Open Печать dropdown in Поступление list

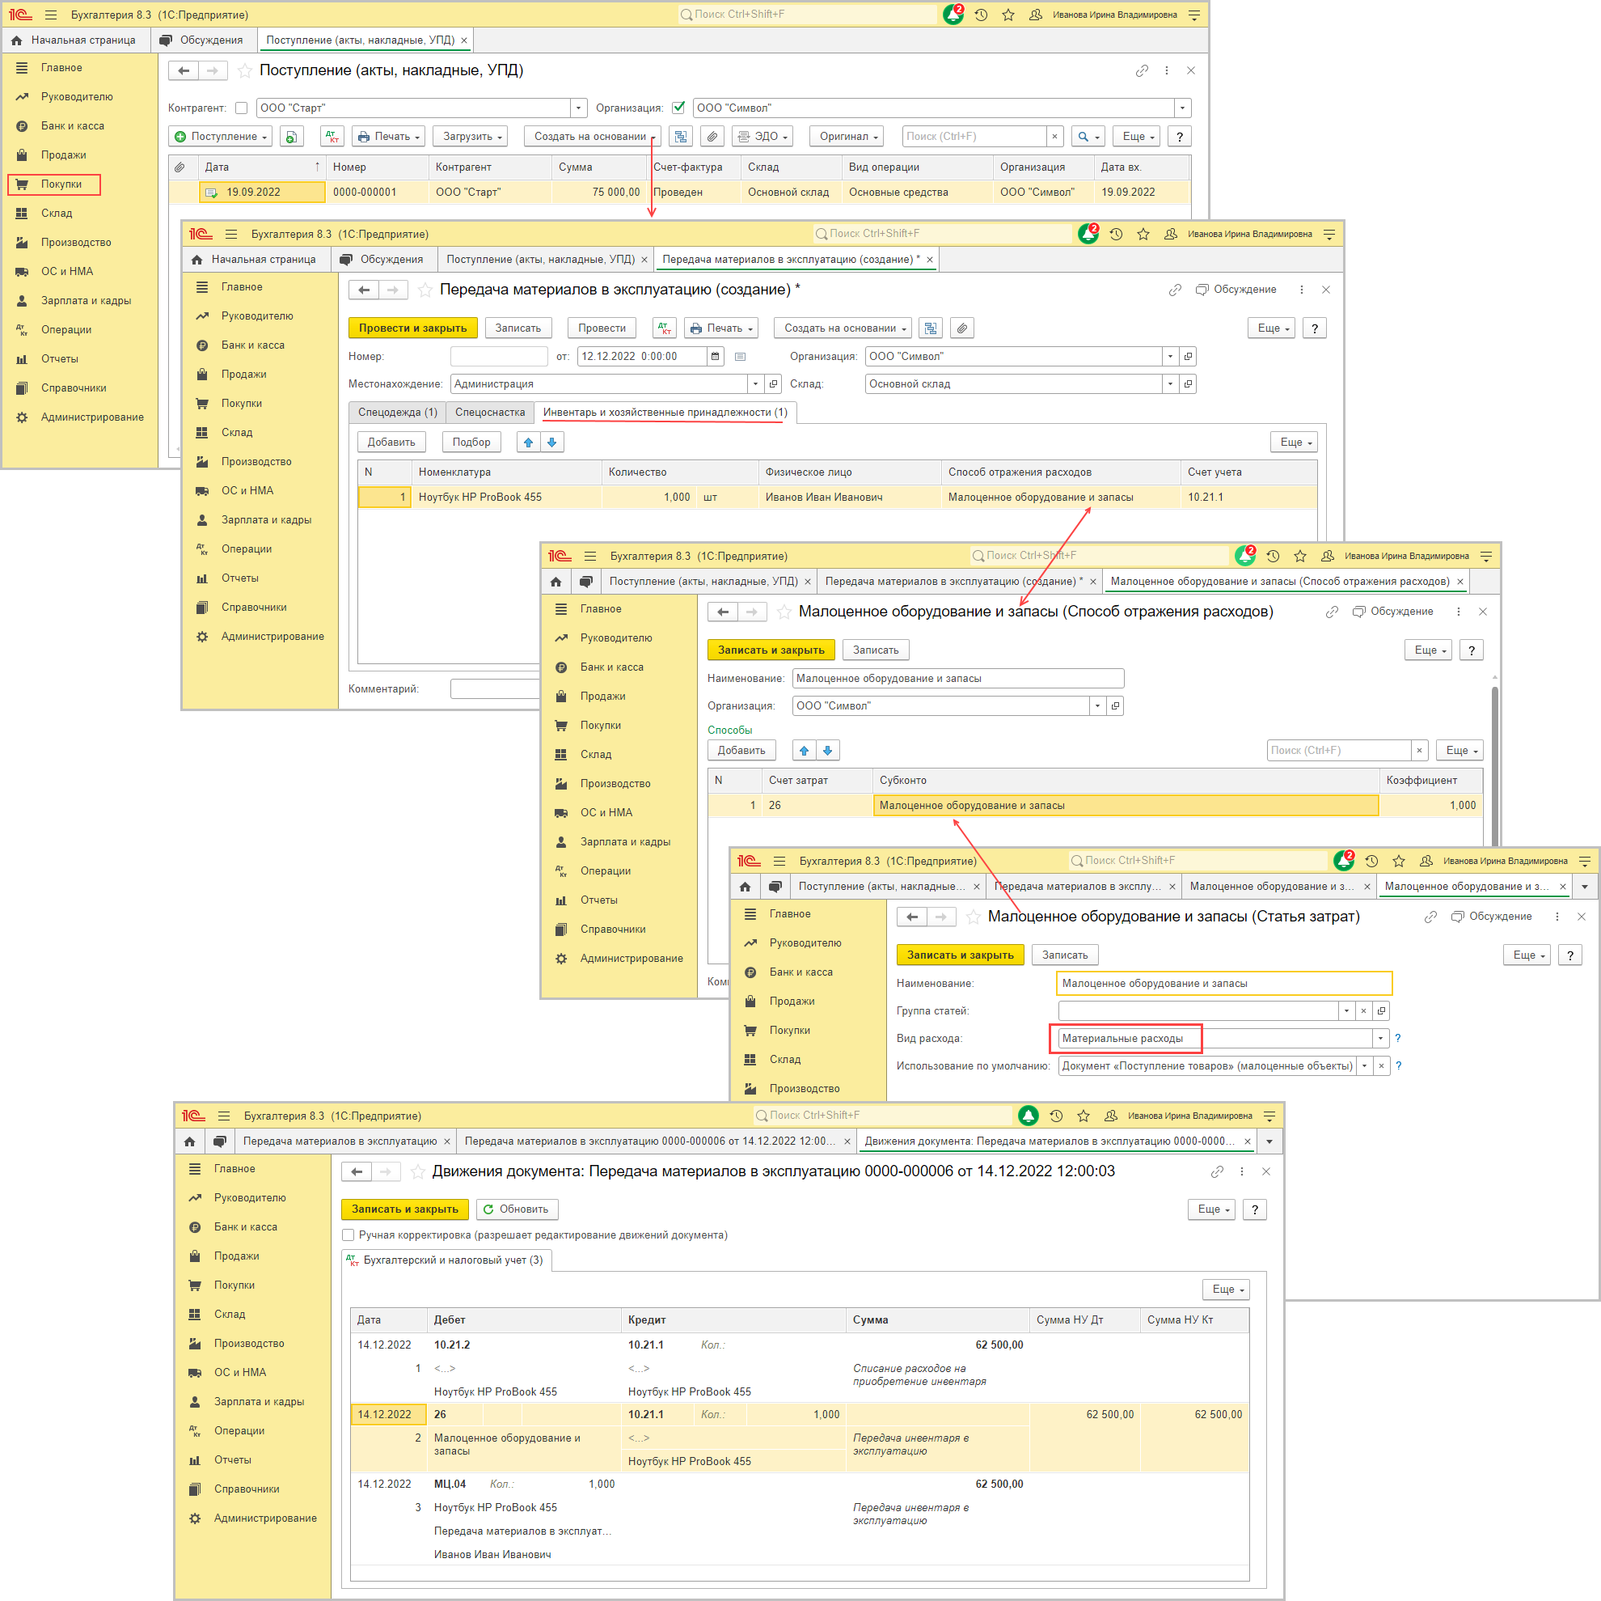tap(388, 136)
